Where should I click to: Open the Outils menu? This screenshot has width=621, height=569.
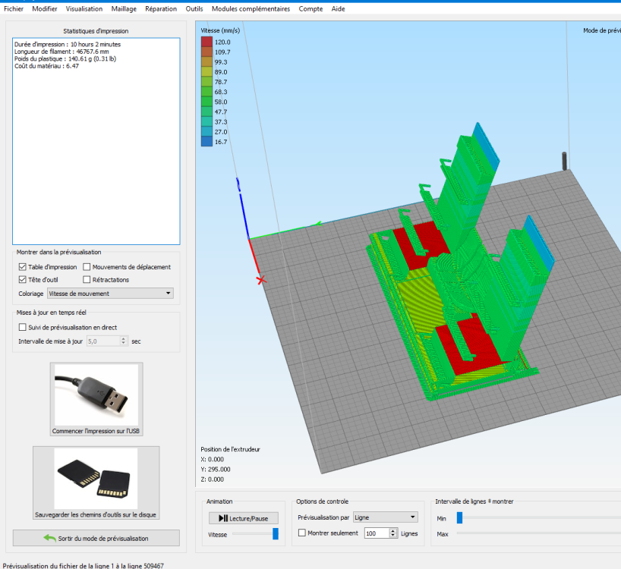coord(194,8)
